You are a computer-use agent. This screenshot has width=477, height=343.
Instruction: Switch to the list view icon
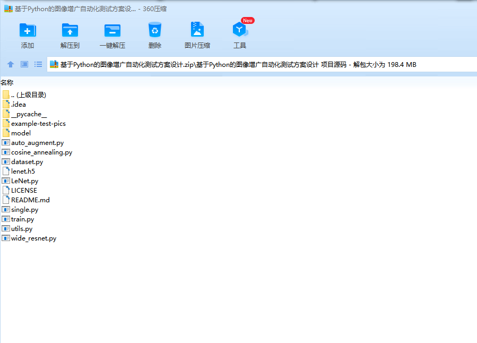(38, 64)
